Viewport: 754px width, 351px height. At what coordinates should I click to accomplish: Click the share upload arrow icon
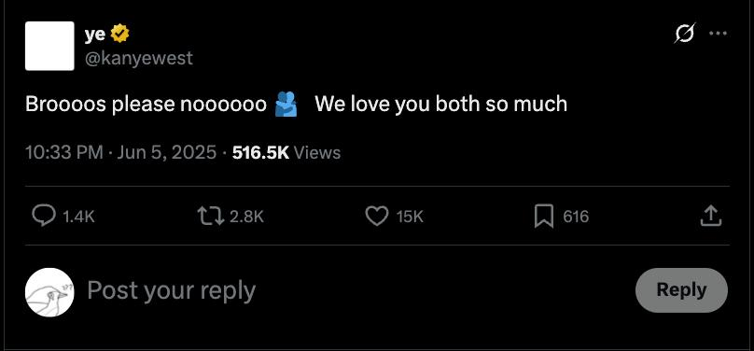[x=711, y=216]
